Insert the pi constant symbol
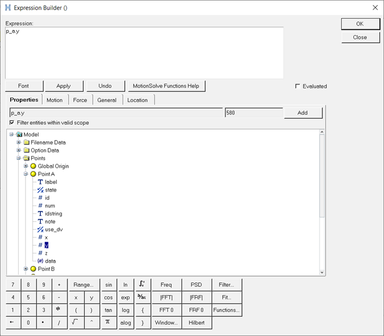The image size is (384, 336). click(108, 322)
